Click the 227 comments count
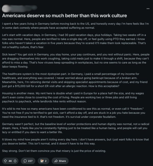The image size is (153, 166). tap(30, 161)
